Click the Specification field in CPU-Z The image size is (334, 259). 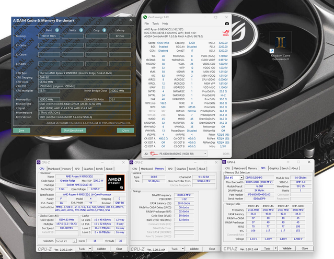pyautogui.click(x=90, y=195)
